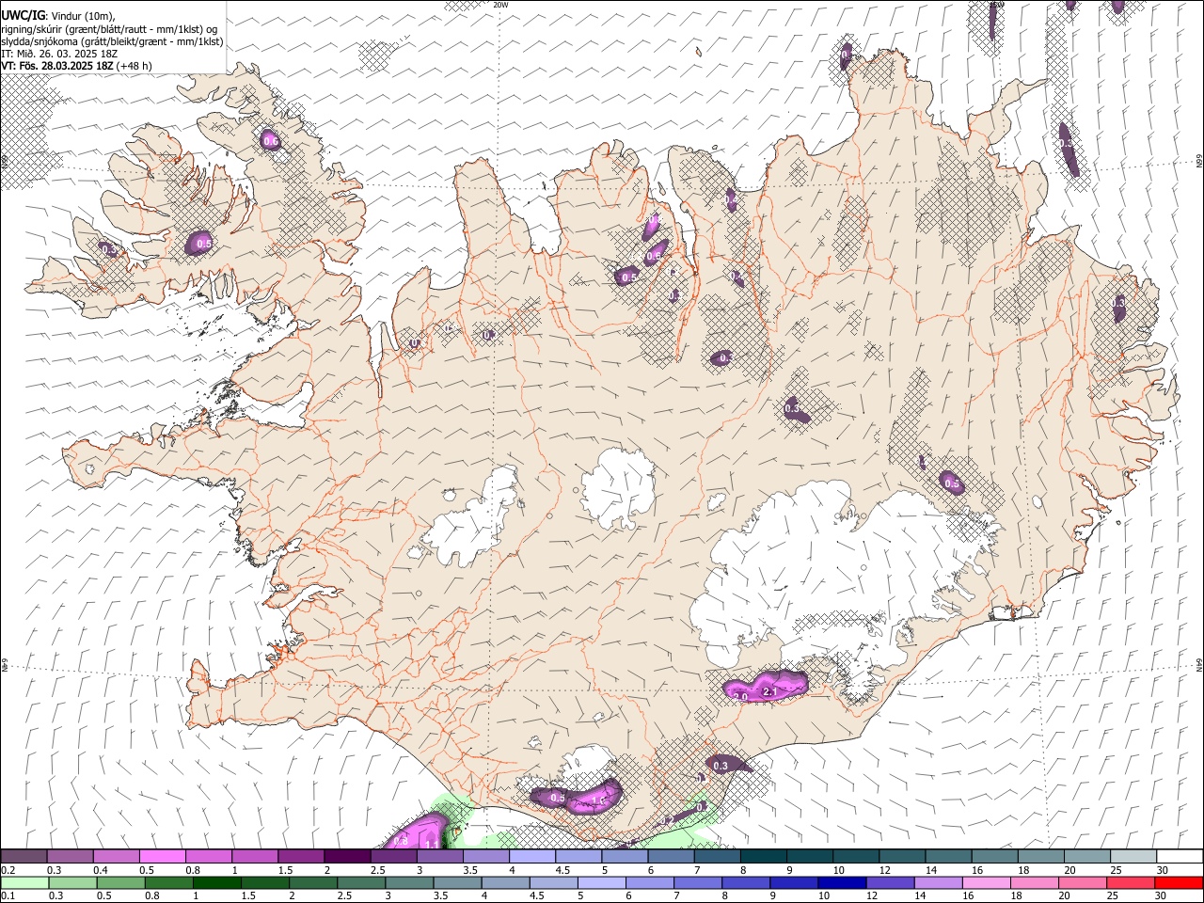The height and width of the screenshot is (903, 1204).
Task: Click the magenta snow patch labeled 2.1
Action: [x=768, y=687]
